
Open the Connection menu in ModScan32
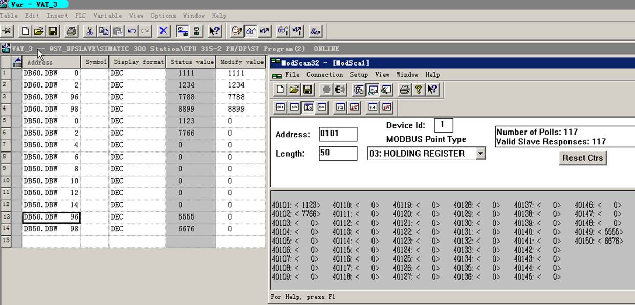[x=324, y=75]
